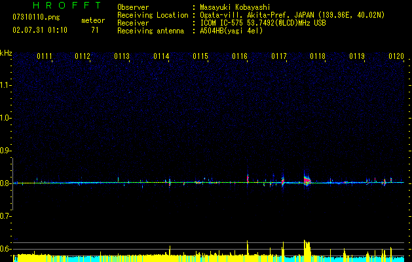Viewport: 412px width, 262px height.
Task: Click the tallest yellow power peak before 0118
Action: (x=307, y=251)
